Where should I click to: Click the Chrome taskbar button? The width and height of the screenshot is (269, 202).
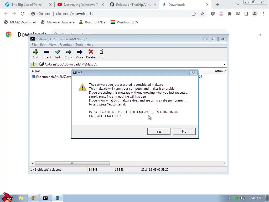[x=33, y=198]
